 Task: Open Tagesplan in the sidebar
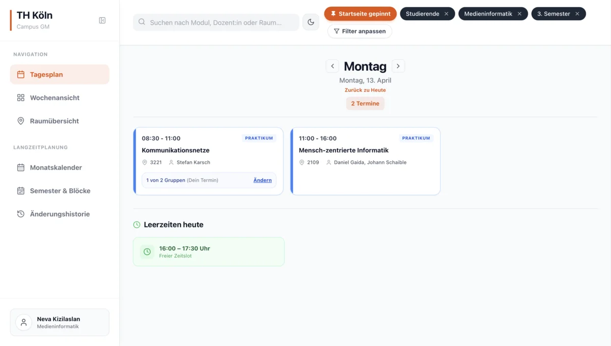[x=60, y=74]
